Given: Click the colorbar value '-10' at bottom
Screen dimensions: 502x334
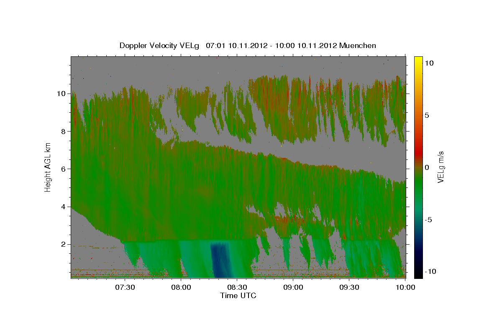Looking at the screenshot, I should tap(430, 271).
